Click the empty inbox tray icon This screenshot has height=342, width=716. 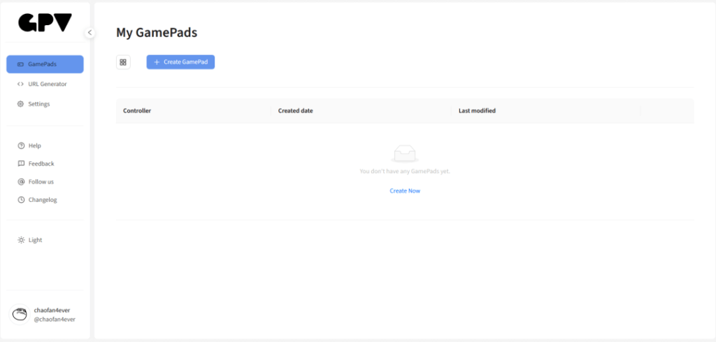pyautogui.click(x=405, y=153)
